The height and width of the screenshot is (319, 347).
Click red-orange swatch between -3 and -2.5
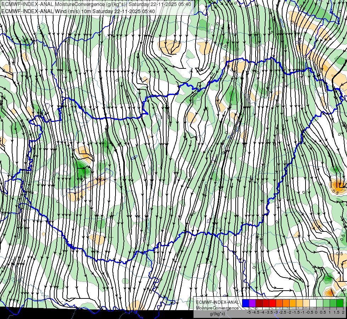point(279,303)
